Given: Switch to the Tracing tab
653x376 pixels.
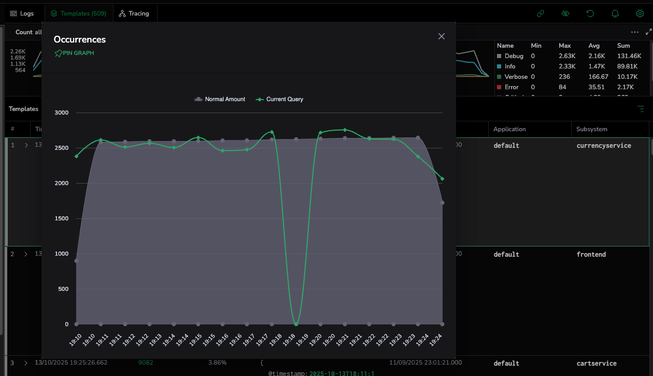Looking at the screenshot, I should tap(134, 13).
